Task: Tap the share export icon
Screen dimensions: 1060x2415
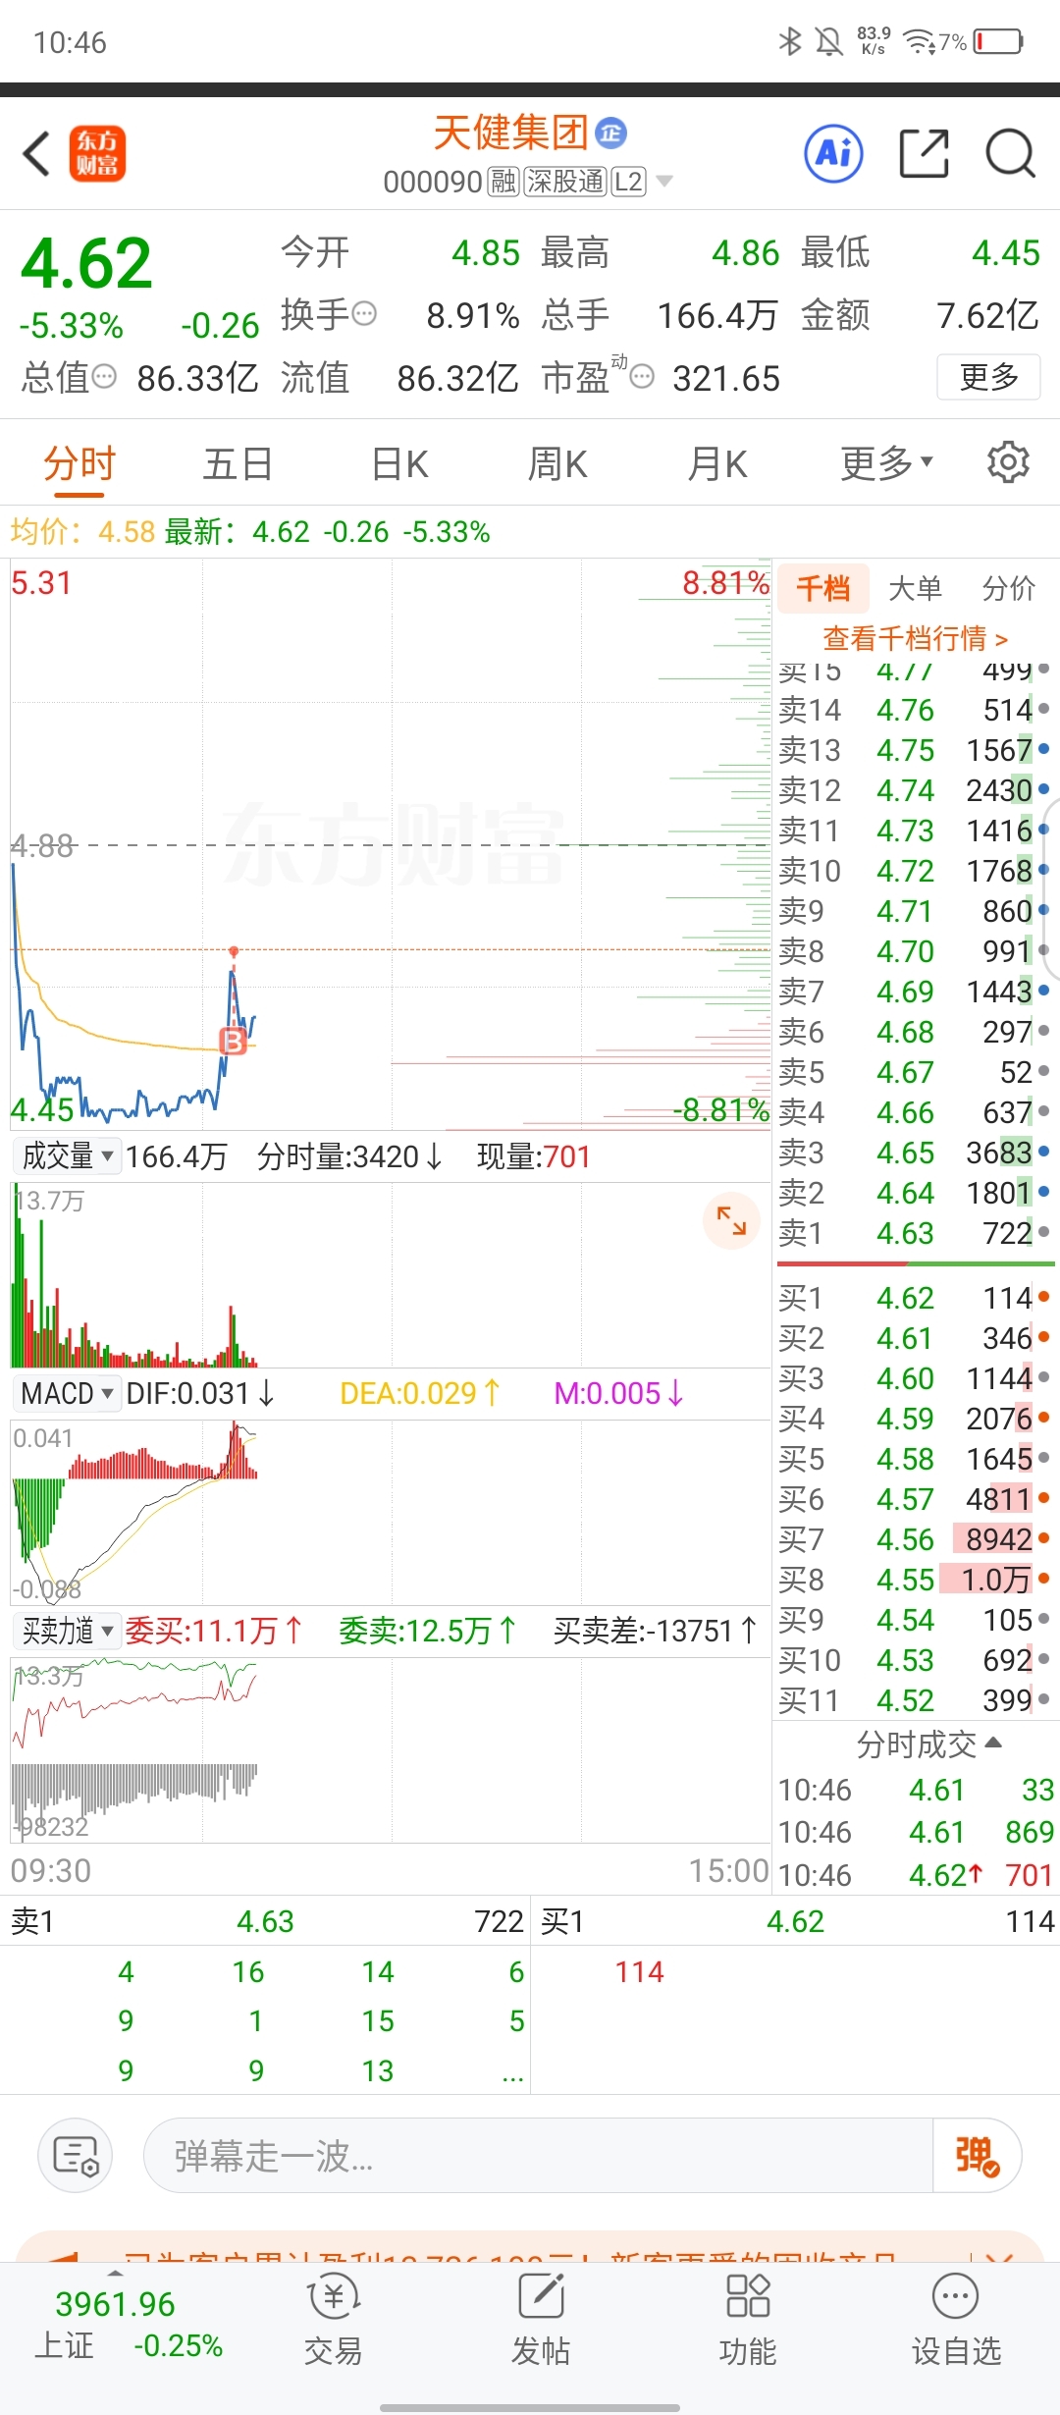Action: click(925, 153)
